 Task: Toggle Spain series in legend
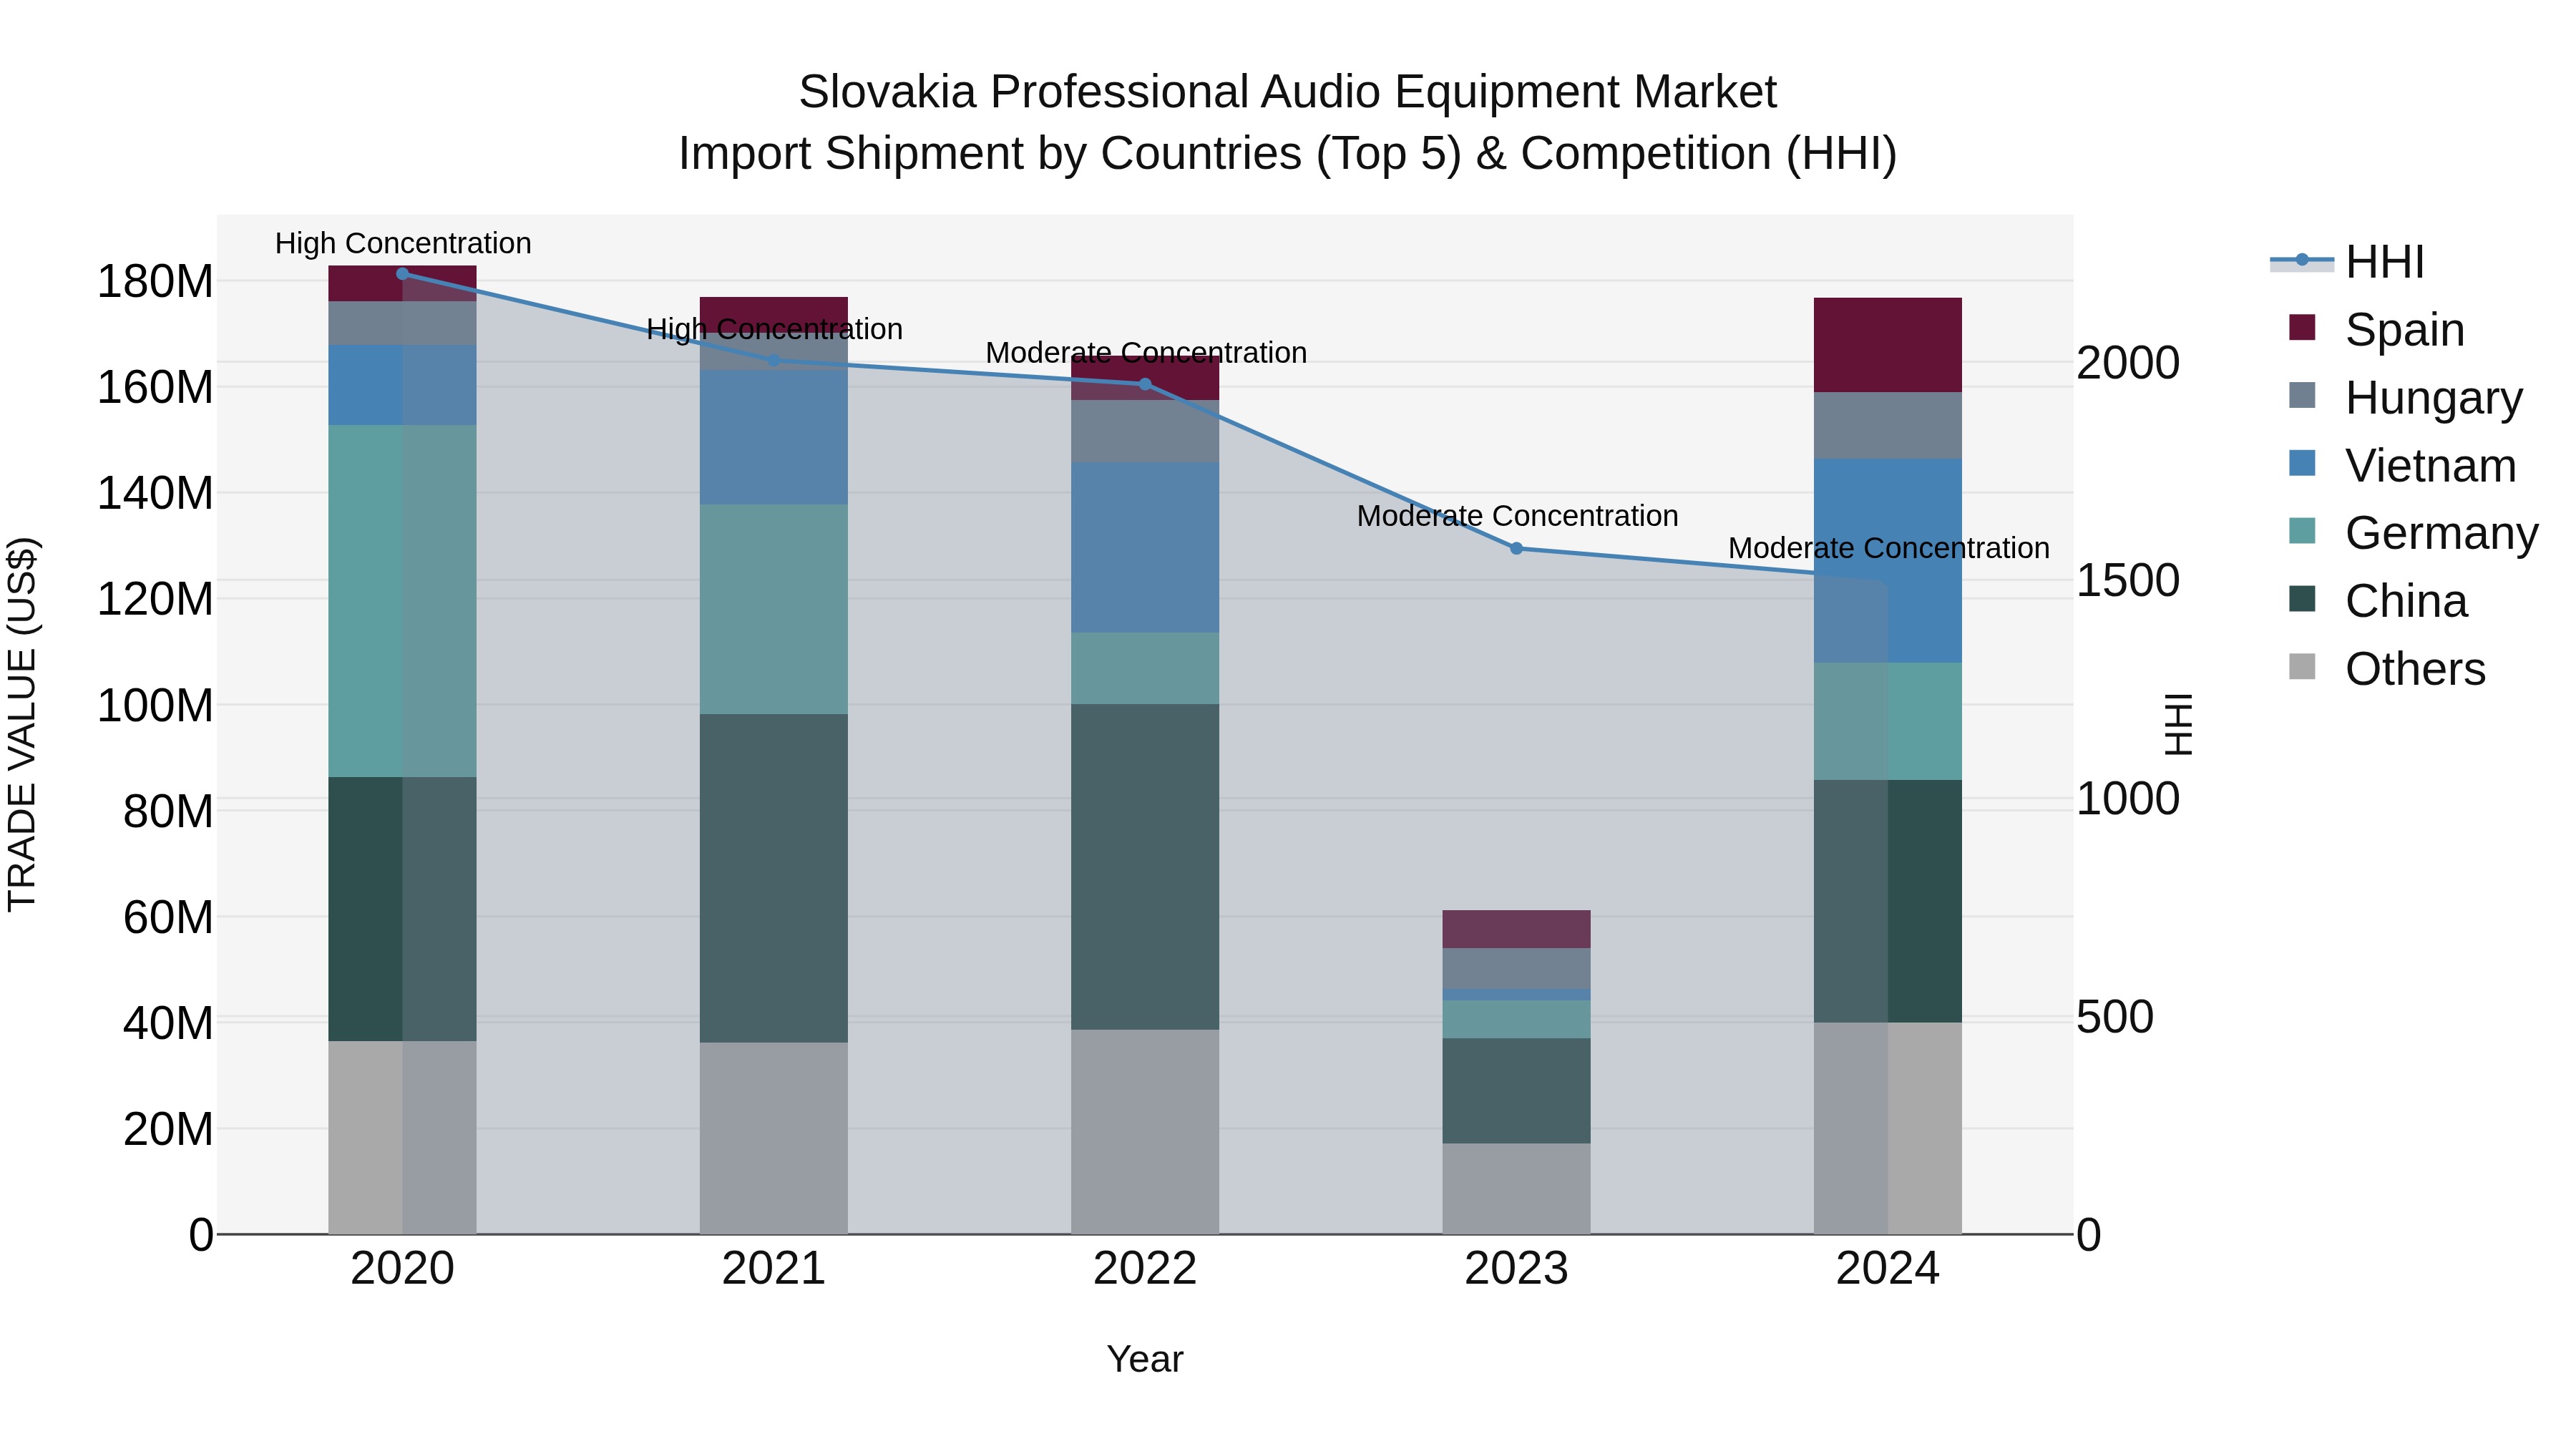click(x=2377, y=330)
